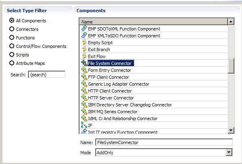The height and width of the screenshot is (164, 242).
Task: Select 'IBM Directory Server Changelog Connector' row text
Action: [x=130, y=105]
